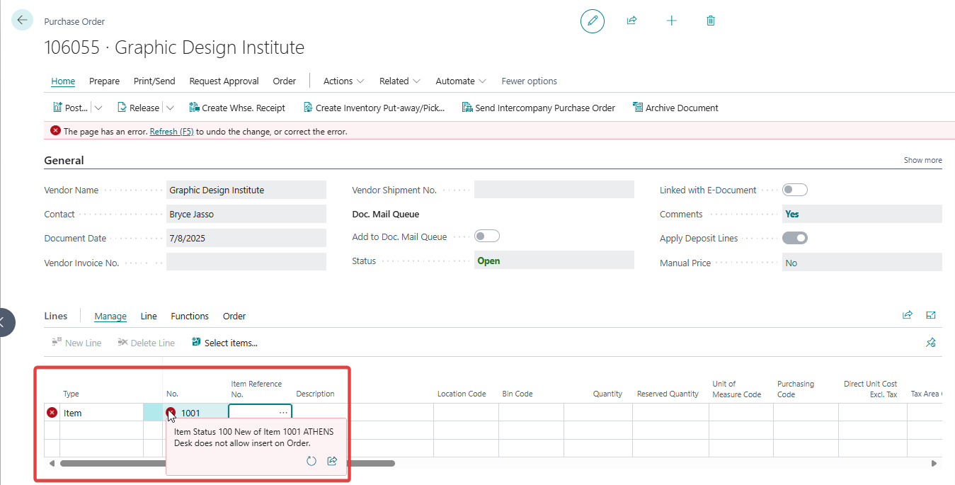Screen dimensions: 955x485
Task: Open the Release dropdown arrow
Action: tap(170, 108)
